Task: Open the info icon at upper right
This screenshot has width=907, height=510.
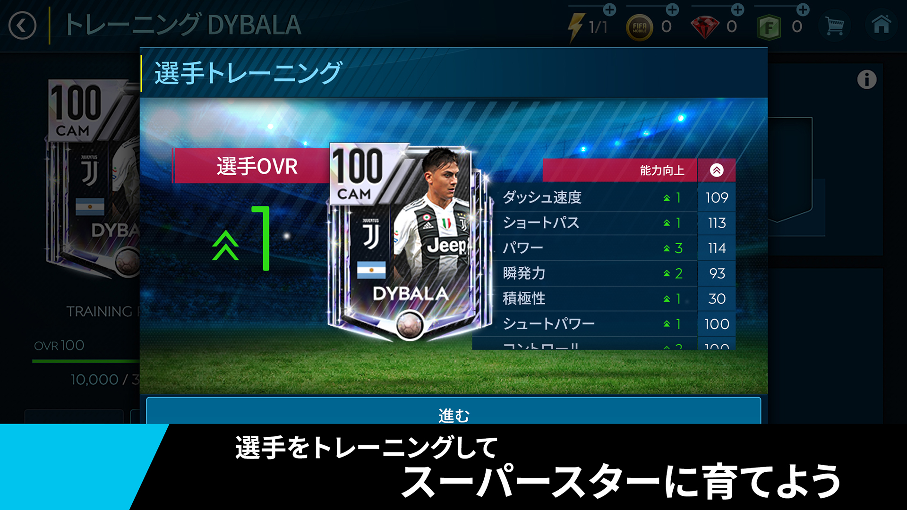Action: click(x=867, y=79)
